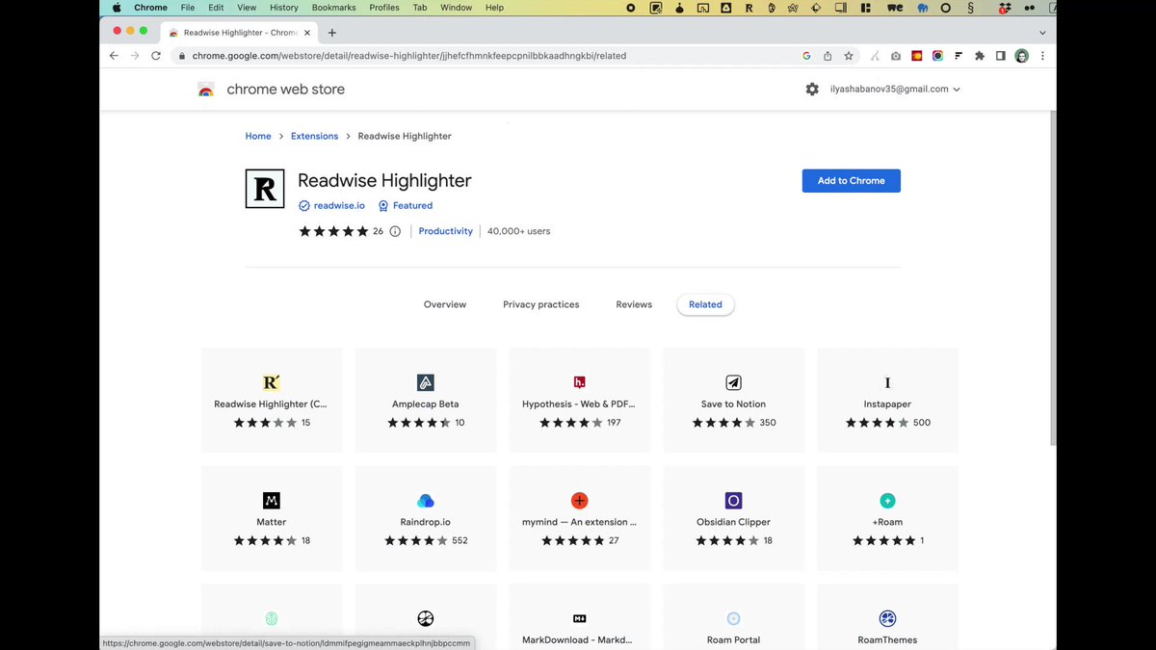Switch to the Overview tab

[x=445, y=304]
